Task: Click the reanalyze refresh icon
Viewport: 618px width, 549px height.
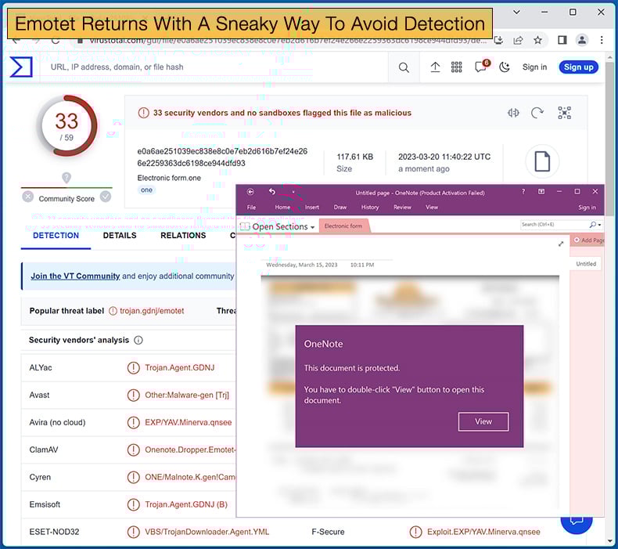Action: (x=537, y=113)
